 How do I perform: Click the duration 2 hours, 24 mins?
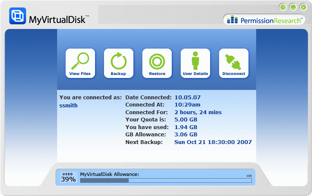198,112
